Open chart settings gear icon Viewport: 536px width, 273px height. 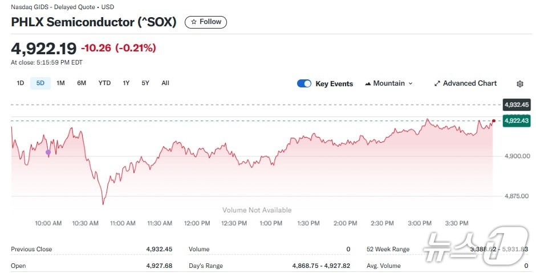(x=520, y=84)
